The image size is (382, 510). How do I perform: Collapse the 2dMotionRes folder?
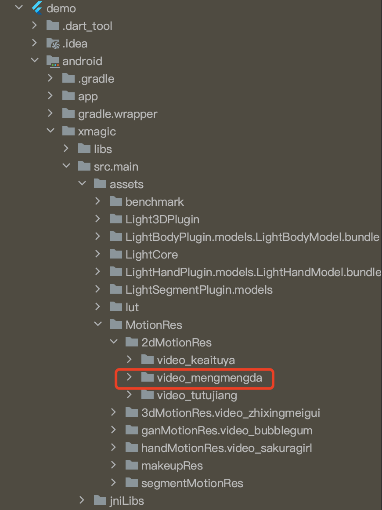click(114, 341)
